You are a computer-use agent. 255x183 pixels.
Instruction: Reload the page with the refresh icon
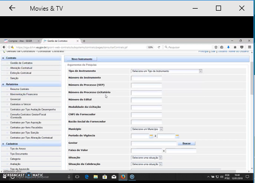coord(159,47)
